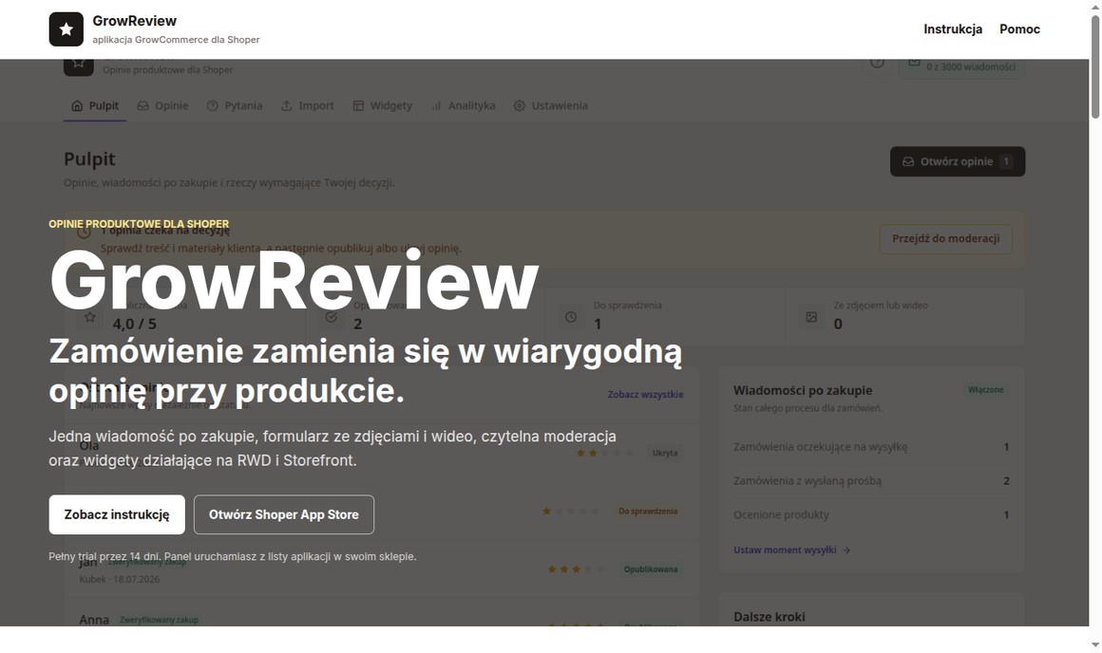Click the Zobacz wszystkie link

[645, 394]
